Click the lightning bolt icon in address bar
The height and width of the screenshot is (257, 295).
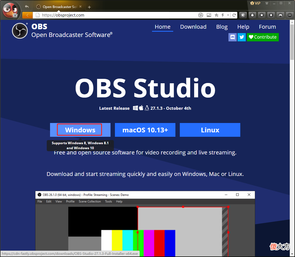pyautogui.click(x=223, y=15)
